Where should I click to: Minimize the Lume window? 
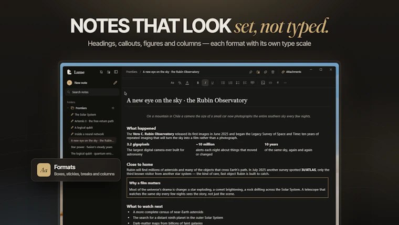tap(311, 69)
